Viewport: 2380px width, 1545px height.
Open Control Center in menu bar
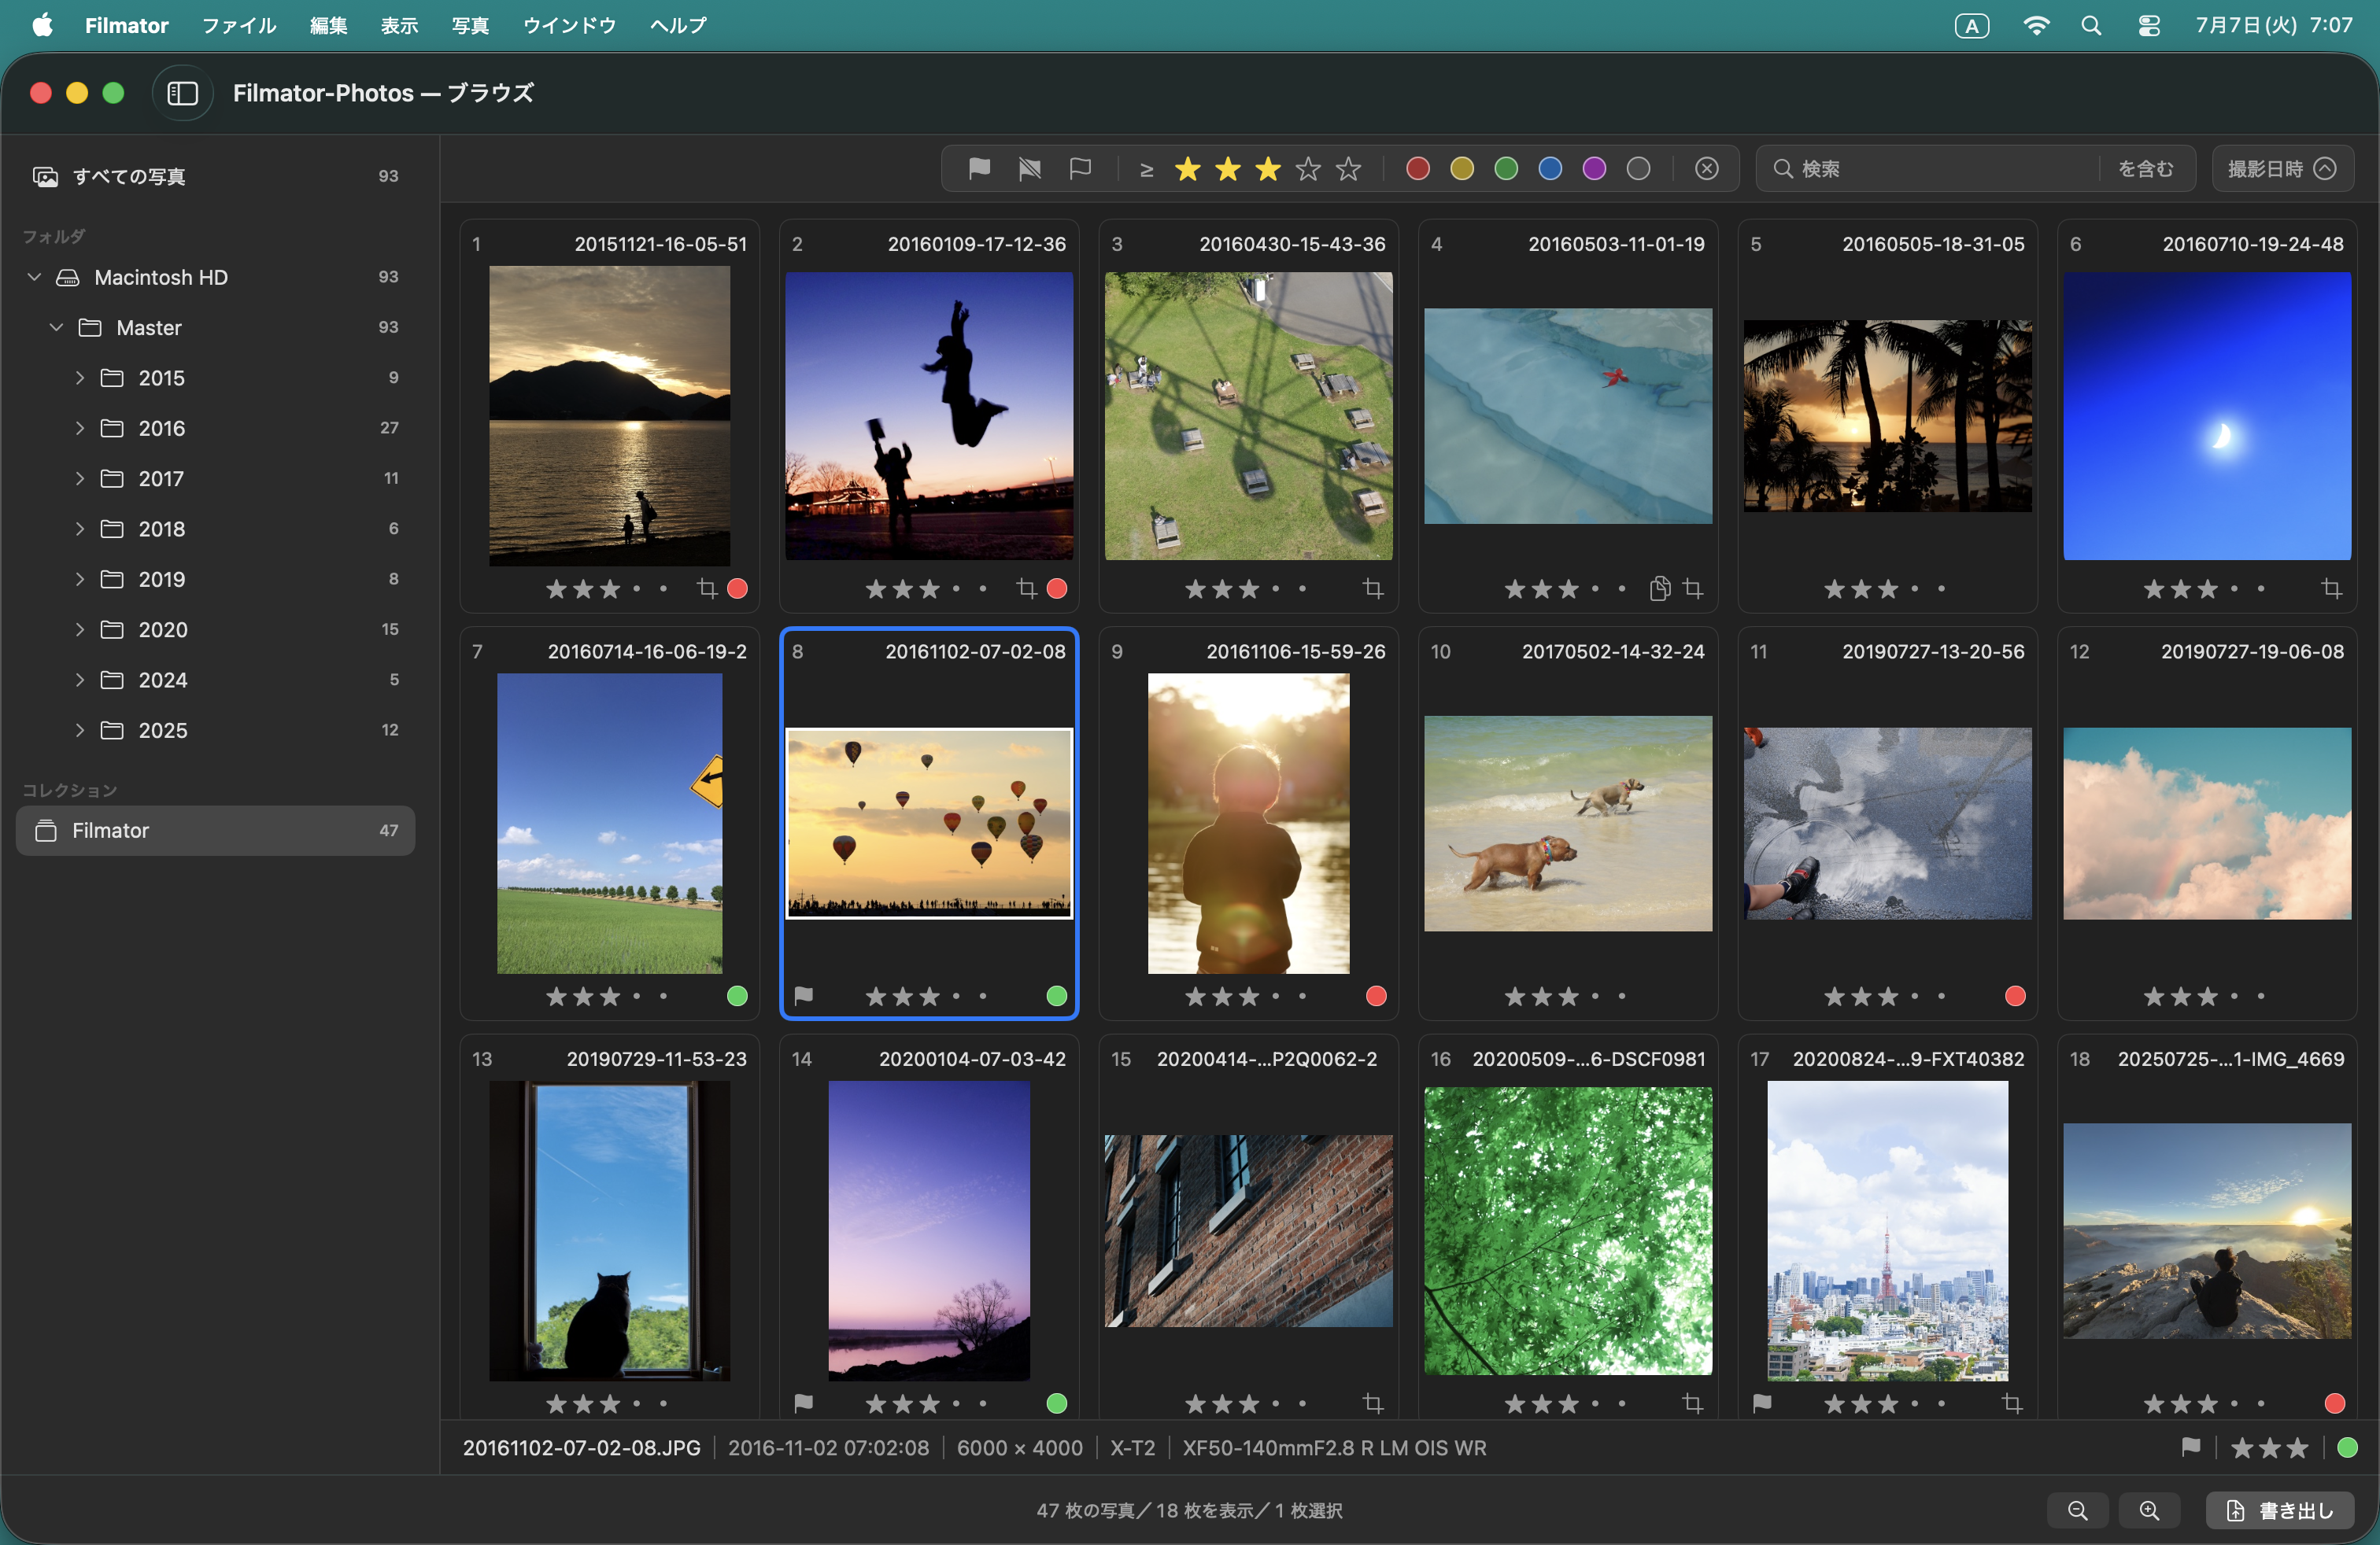point(2148,25)
